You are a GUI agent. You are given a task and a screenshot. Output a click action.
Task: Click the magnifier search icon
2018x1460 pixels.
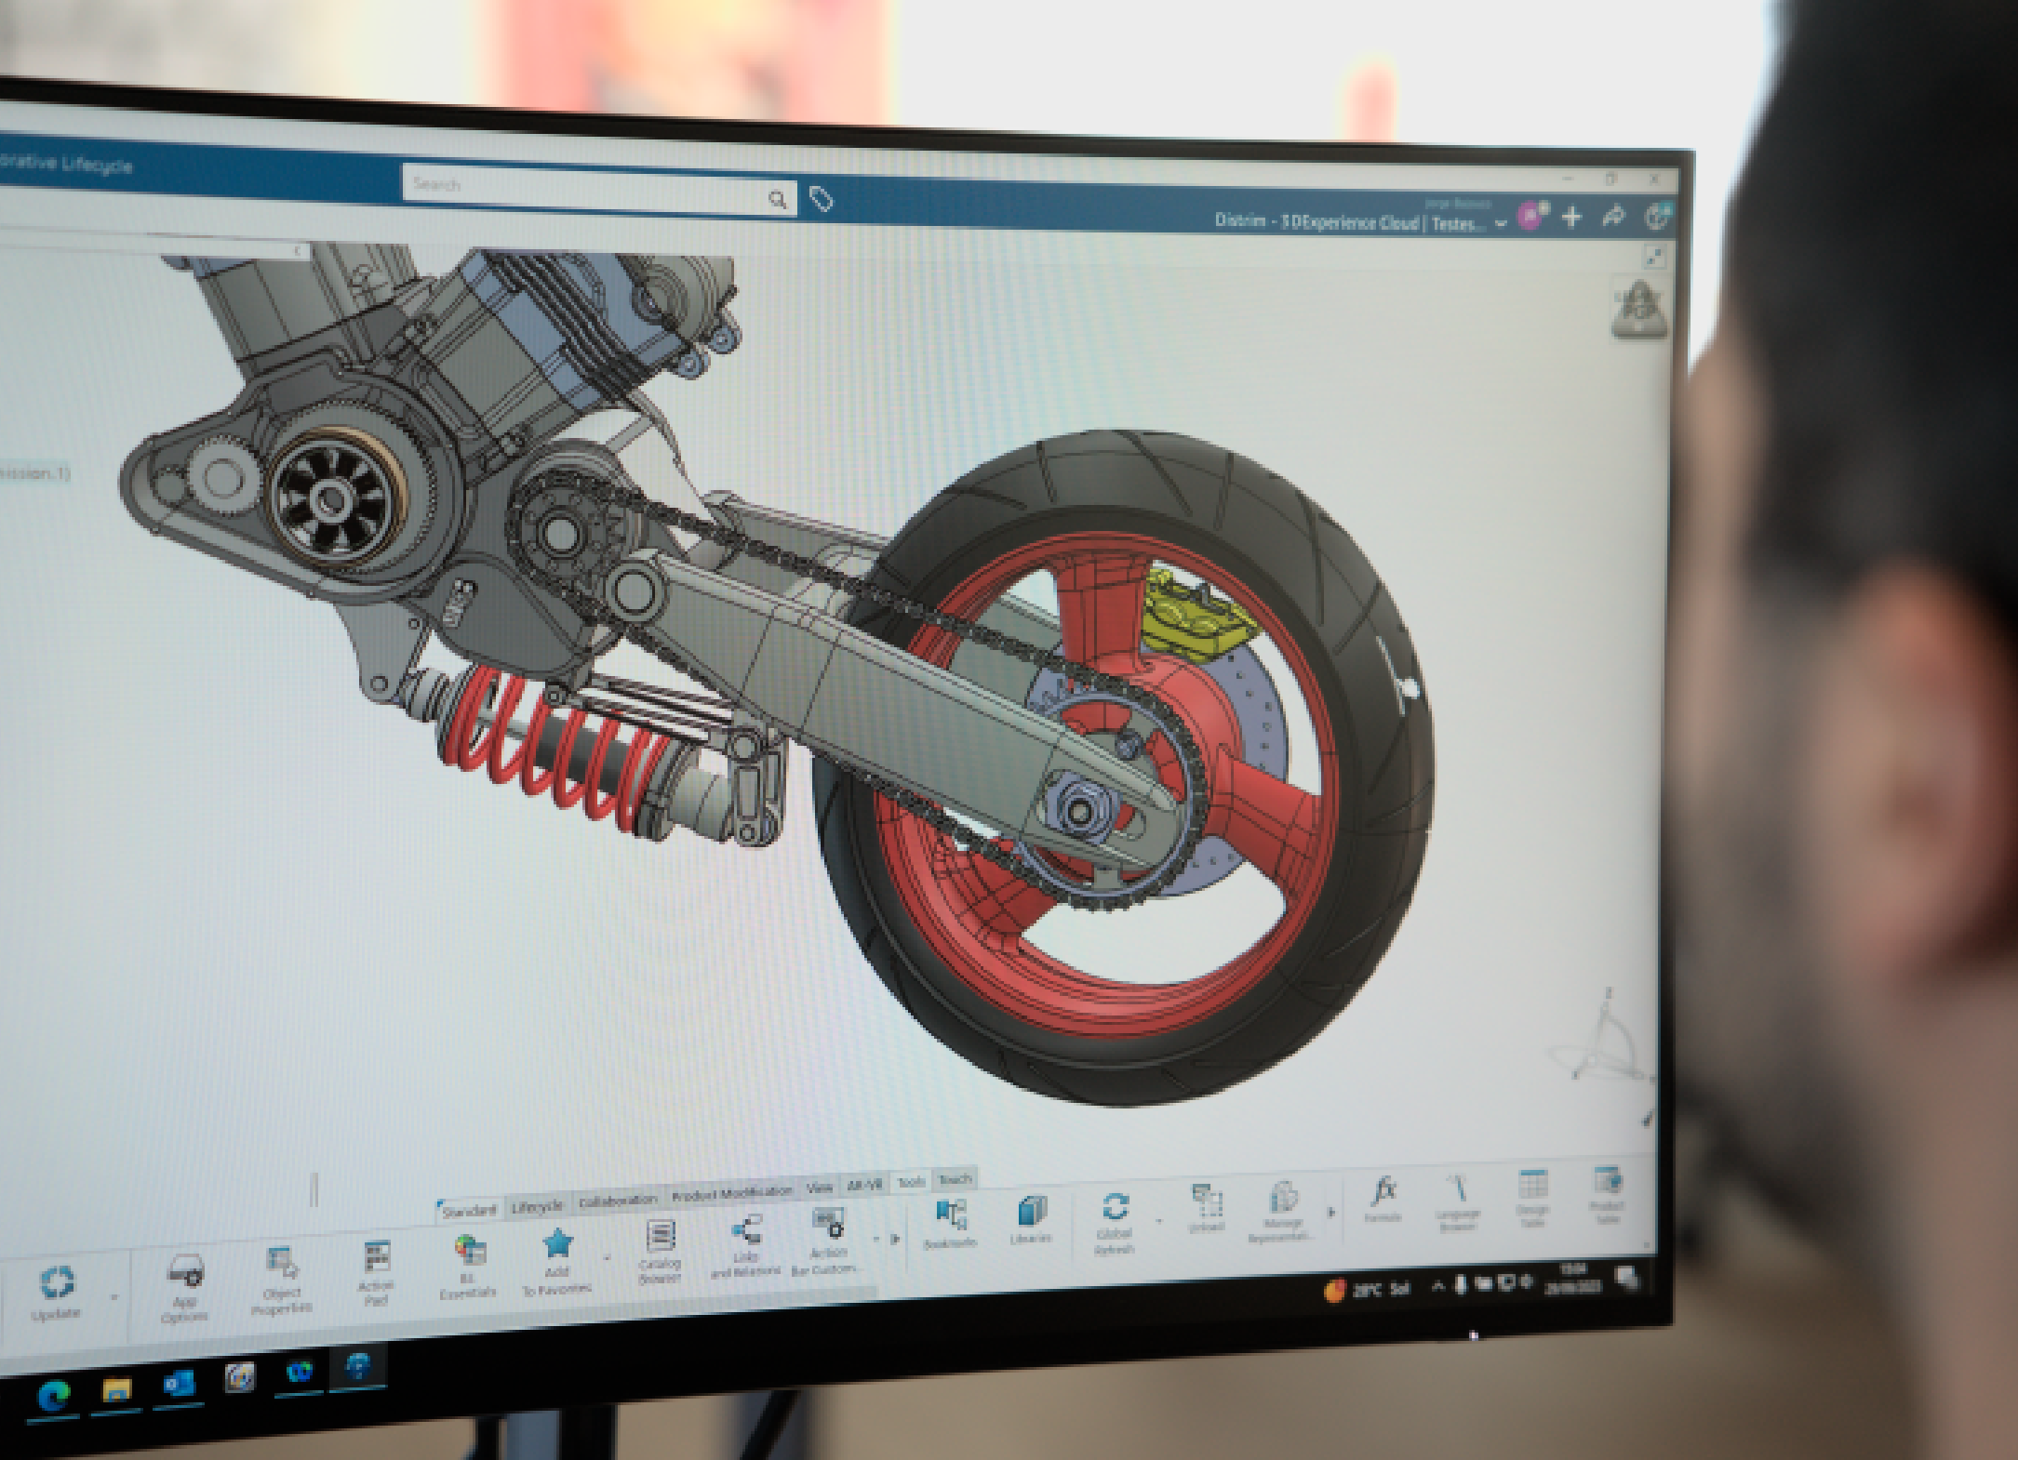click(777, 199)
